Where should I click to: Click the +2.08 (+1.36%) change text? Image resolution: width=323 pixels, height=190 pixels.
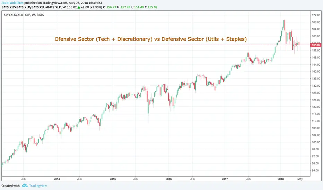coord(91,7)
